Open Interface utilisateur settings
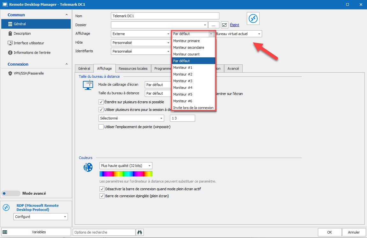 (x=28, y=43)
